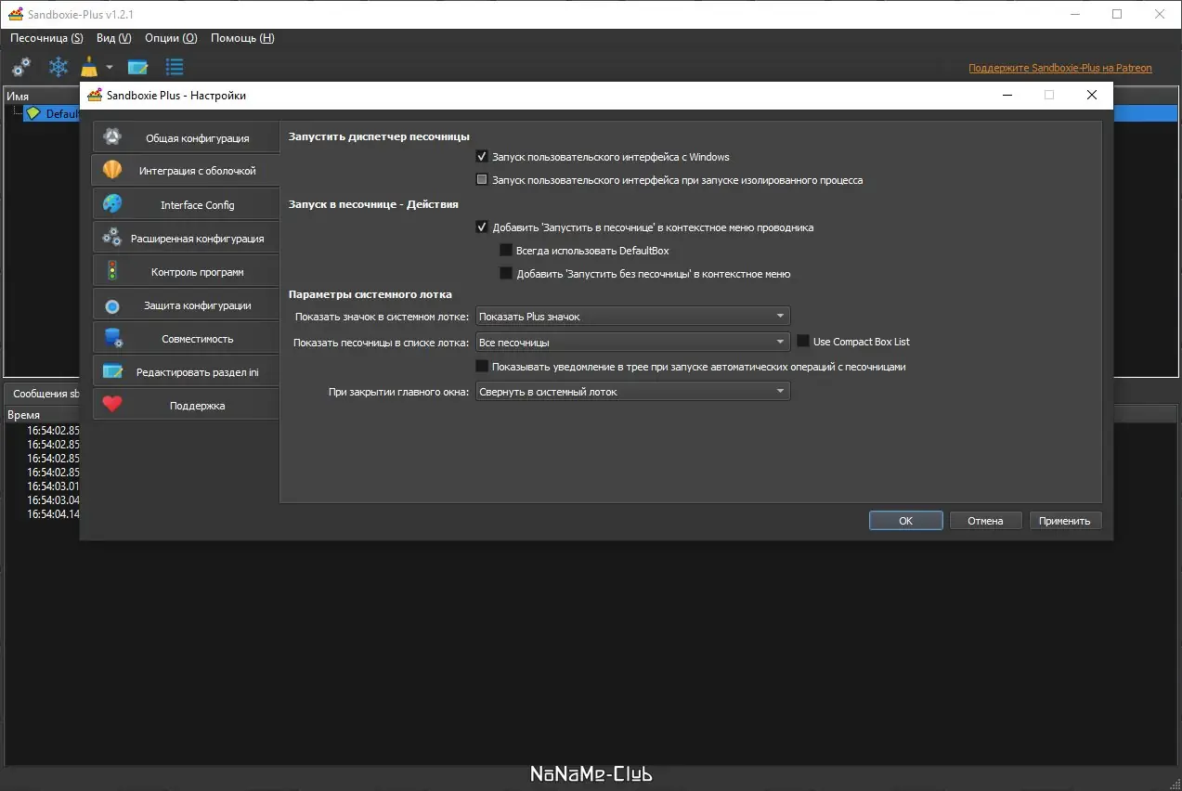Click the snowflake icon in main toolbar
This screenshot has height=791, width=1182.
click(x=58, y=67)
